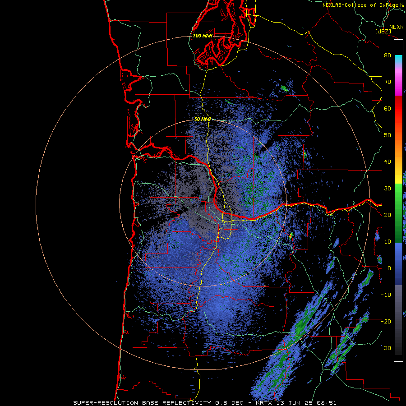Click the -10 value on the dBZ scale
Image resolution: width=406 pixels, height=406 pixels.
click(386, 295)
